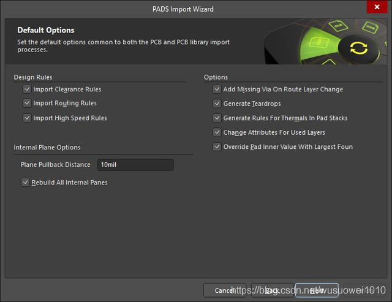Uncheck Import Clearance Rules checkbox
This screenshot has height=302, width=392.
coord(27,89)
